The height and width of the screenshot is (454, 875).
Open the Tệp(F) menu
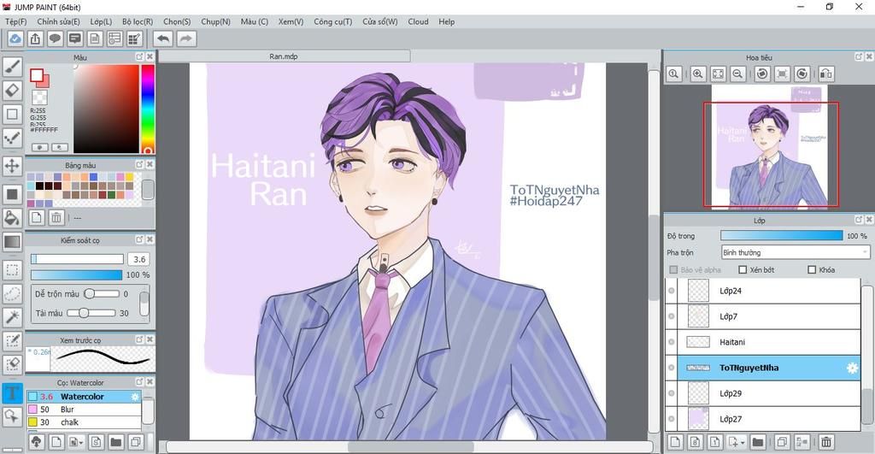tap(15, 21)
